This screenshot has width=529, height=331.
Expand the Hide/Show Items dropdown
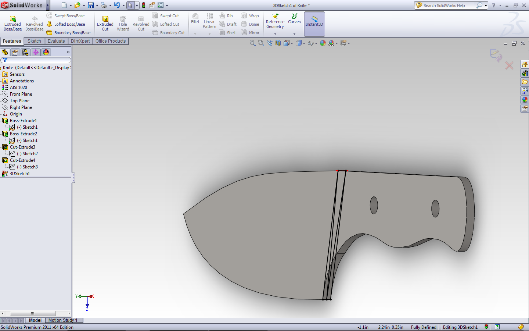click(316, 43)
